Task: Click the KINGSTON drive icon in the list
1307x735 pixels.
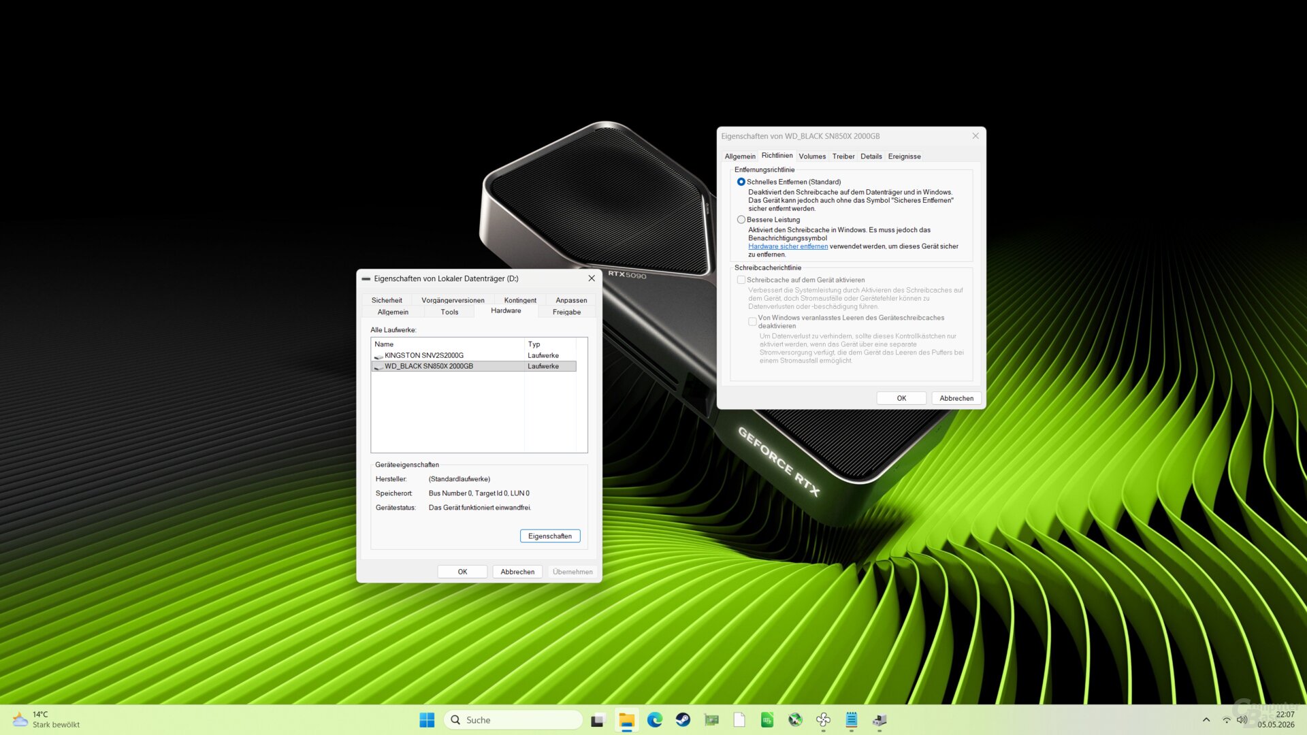Action: click(378, 356)
